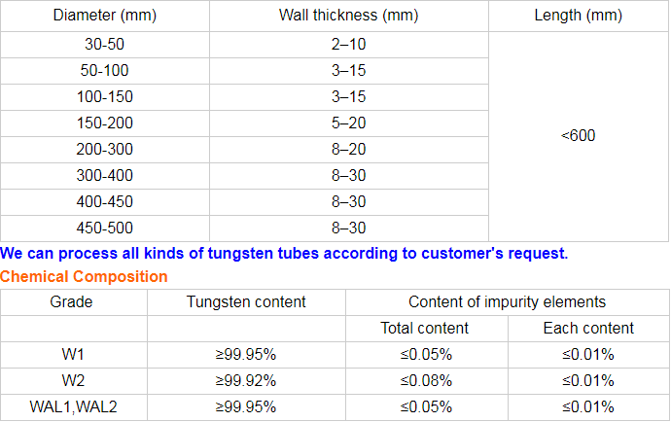Select the 8–20 wall thickness value
671x422 pixels.
[348, 150]
